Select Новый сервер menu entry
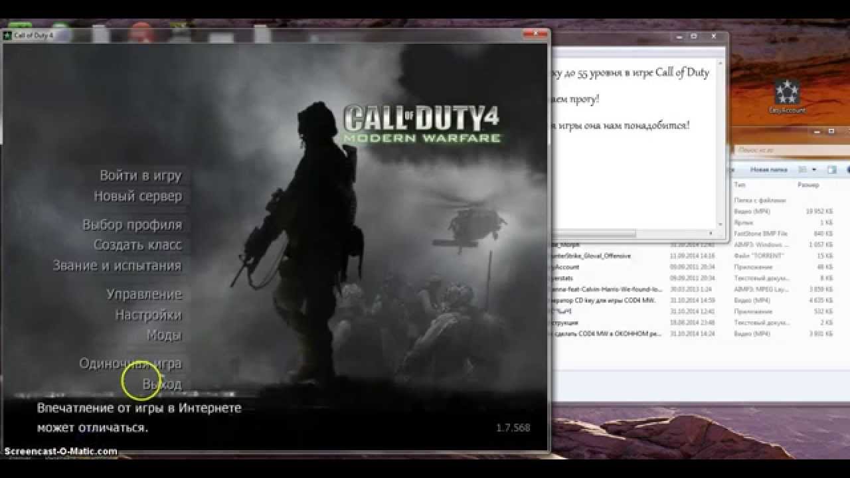Screen dimensions: 850x478 pos(137,196)
